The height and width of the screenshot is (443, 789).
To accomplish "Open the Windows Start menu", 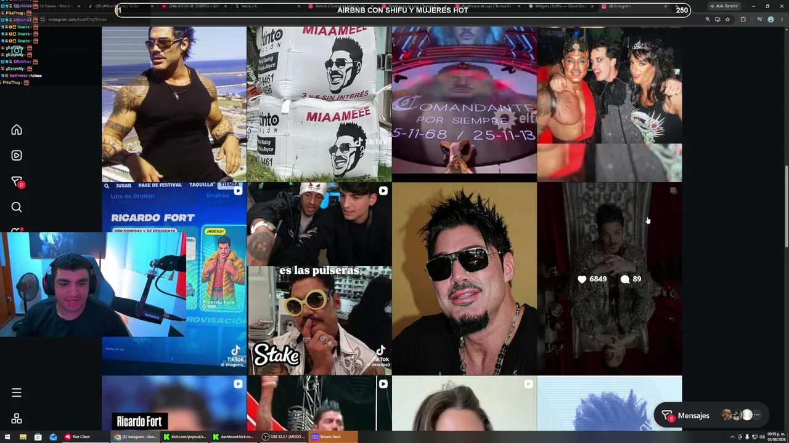I will coord(7,437).
